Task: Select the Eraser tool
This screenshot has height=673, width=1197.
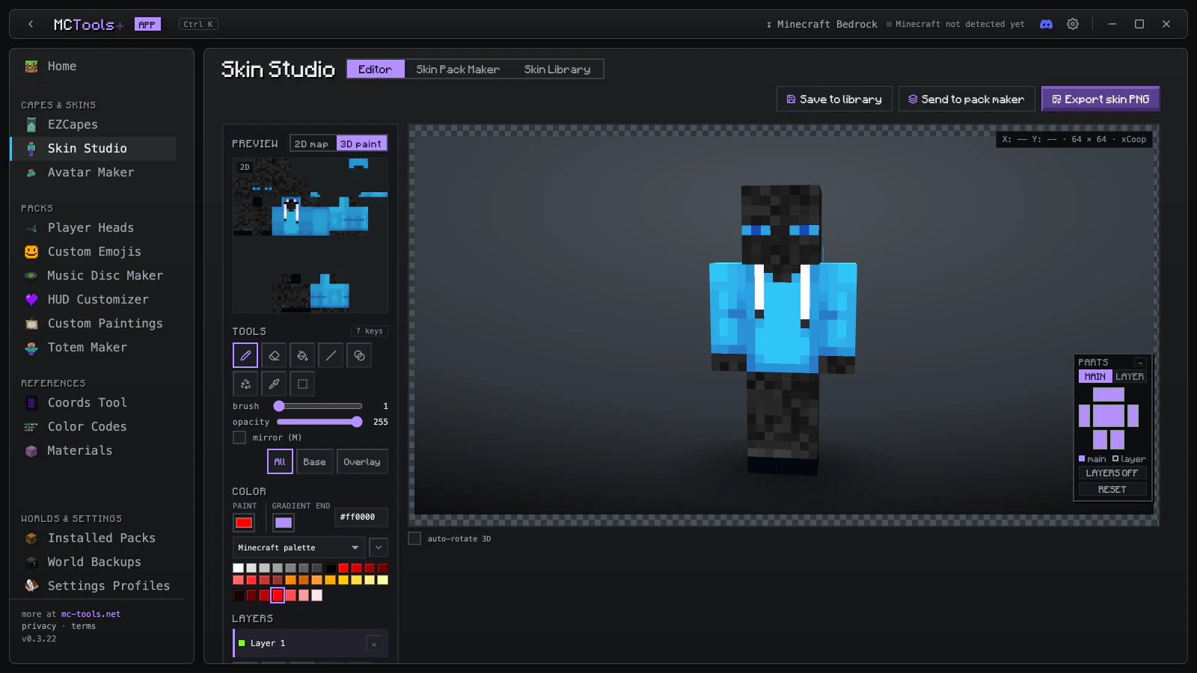Action: pos(274,355)
